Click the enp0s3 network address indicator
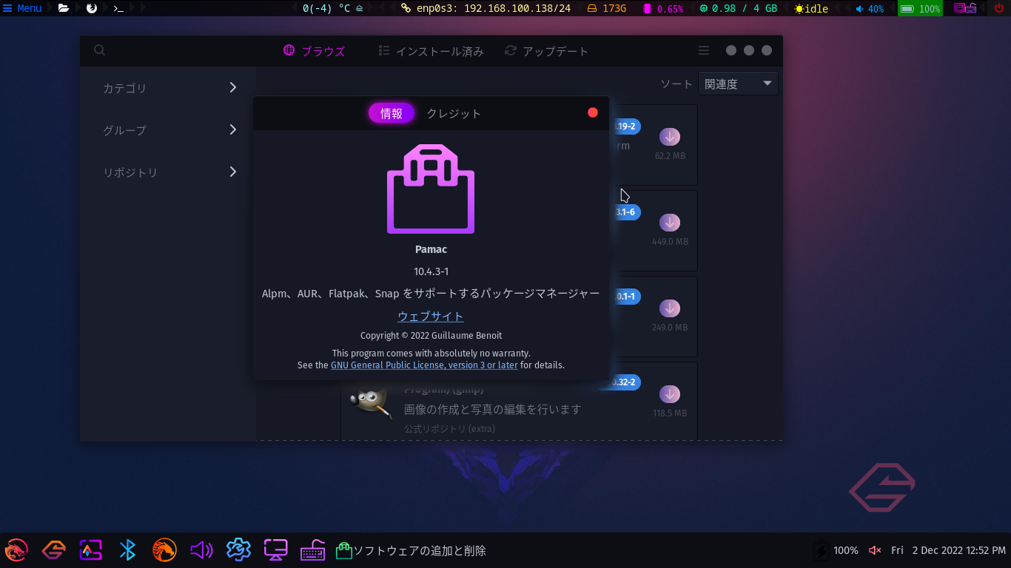 (x=486, y=9)
